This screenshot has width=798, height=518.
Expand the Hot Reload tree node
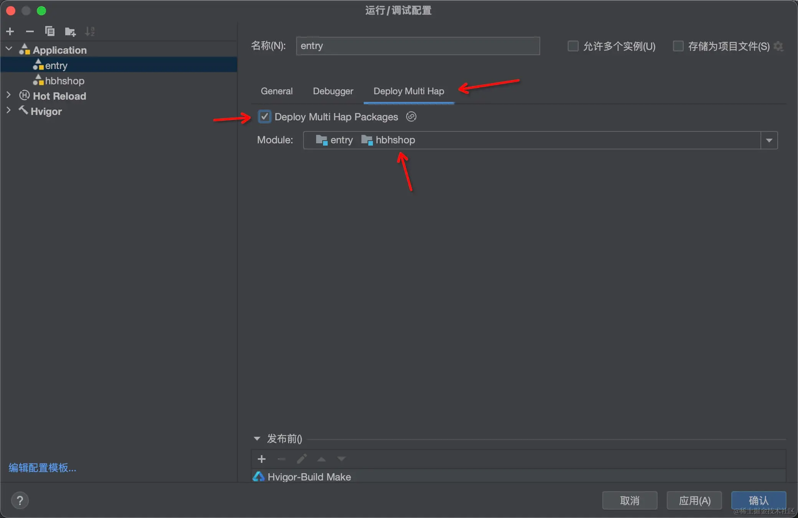pos(9,95)
